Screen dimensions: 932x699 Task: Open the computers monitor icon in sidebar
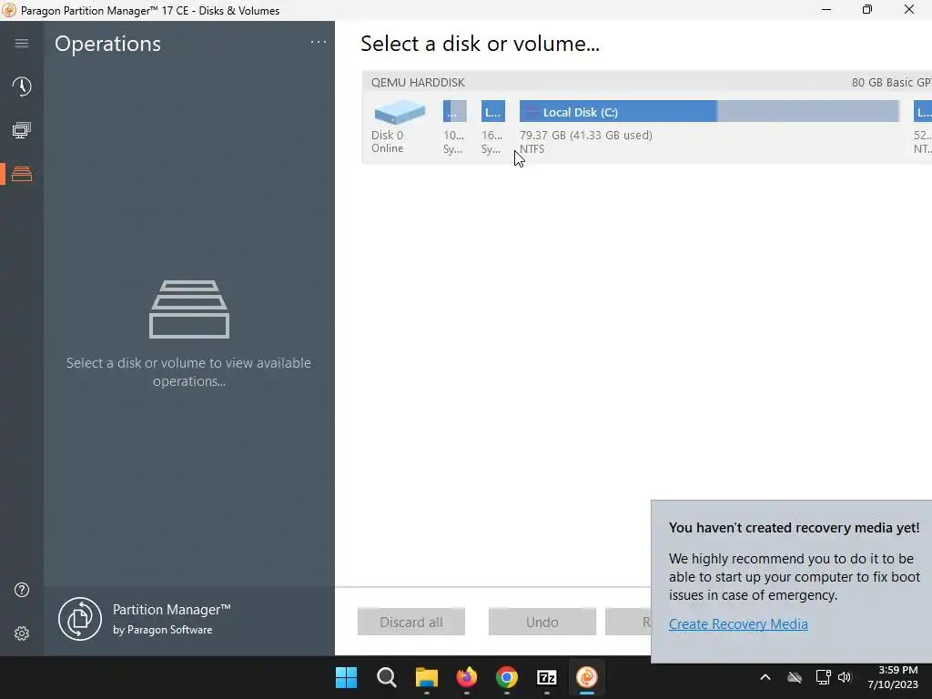click(x=22, y=130)
